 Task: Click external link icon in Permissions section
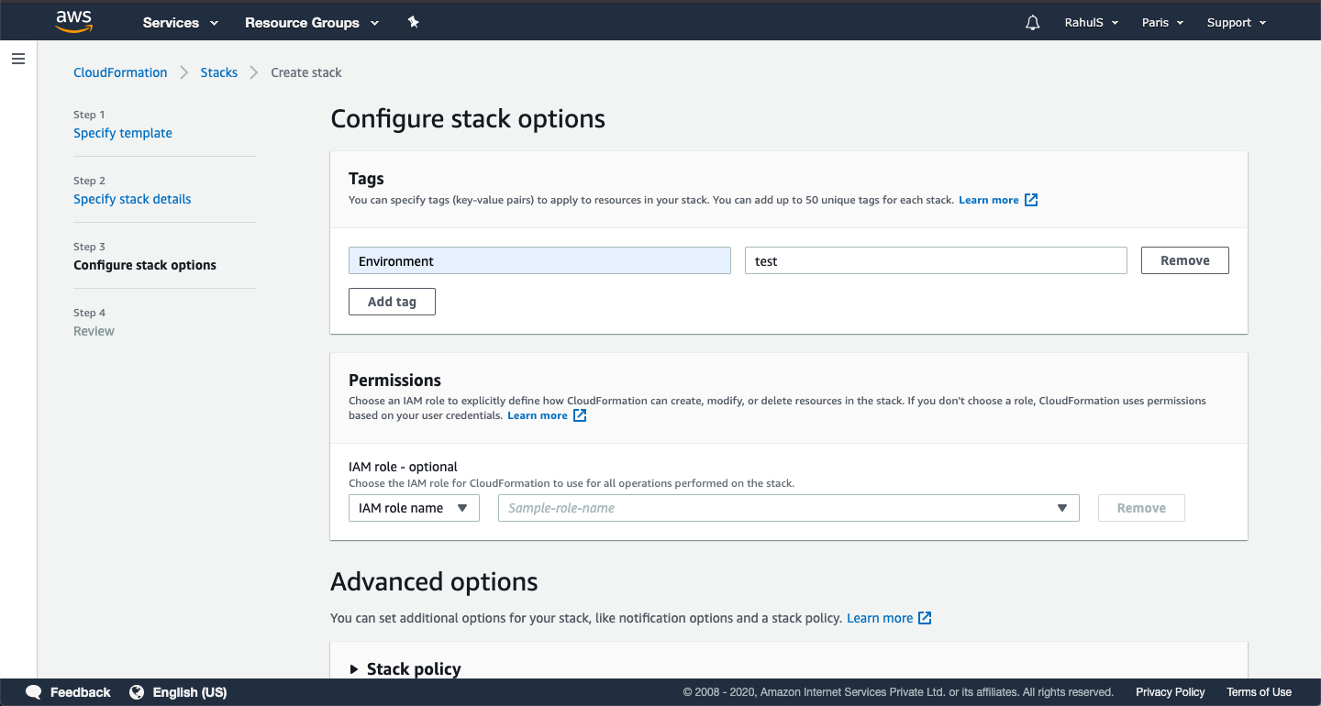580,415
